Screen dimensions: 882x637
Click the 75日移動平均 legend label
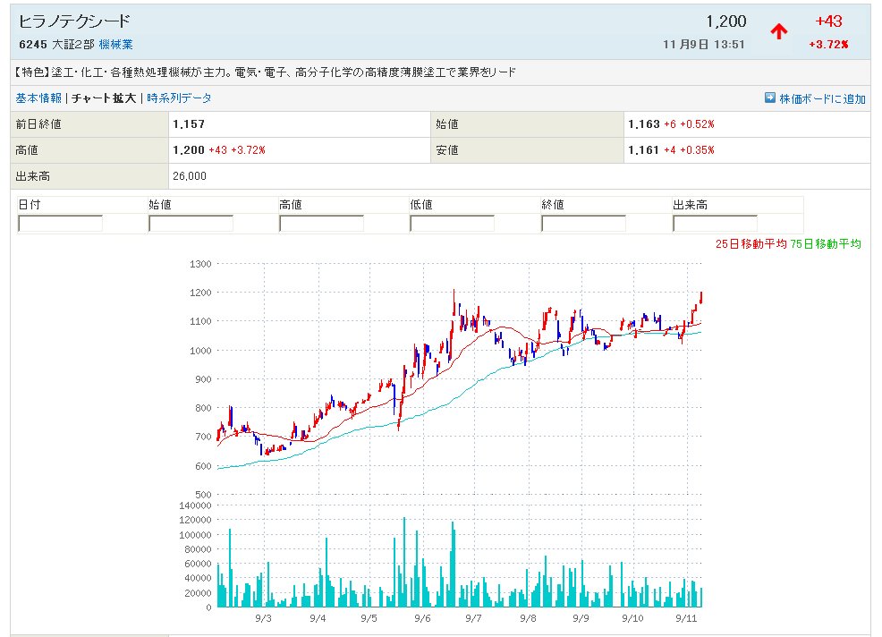click(825, 243)
